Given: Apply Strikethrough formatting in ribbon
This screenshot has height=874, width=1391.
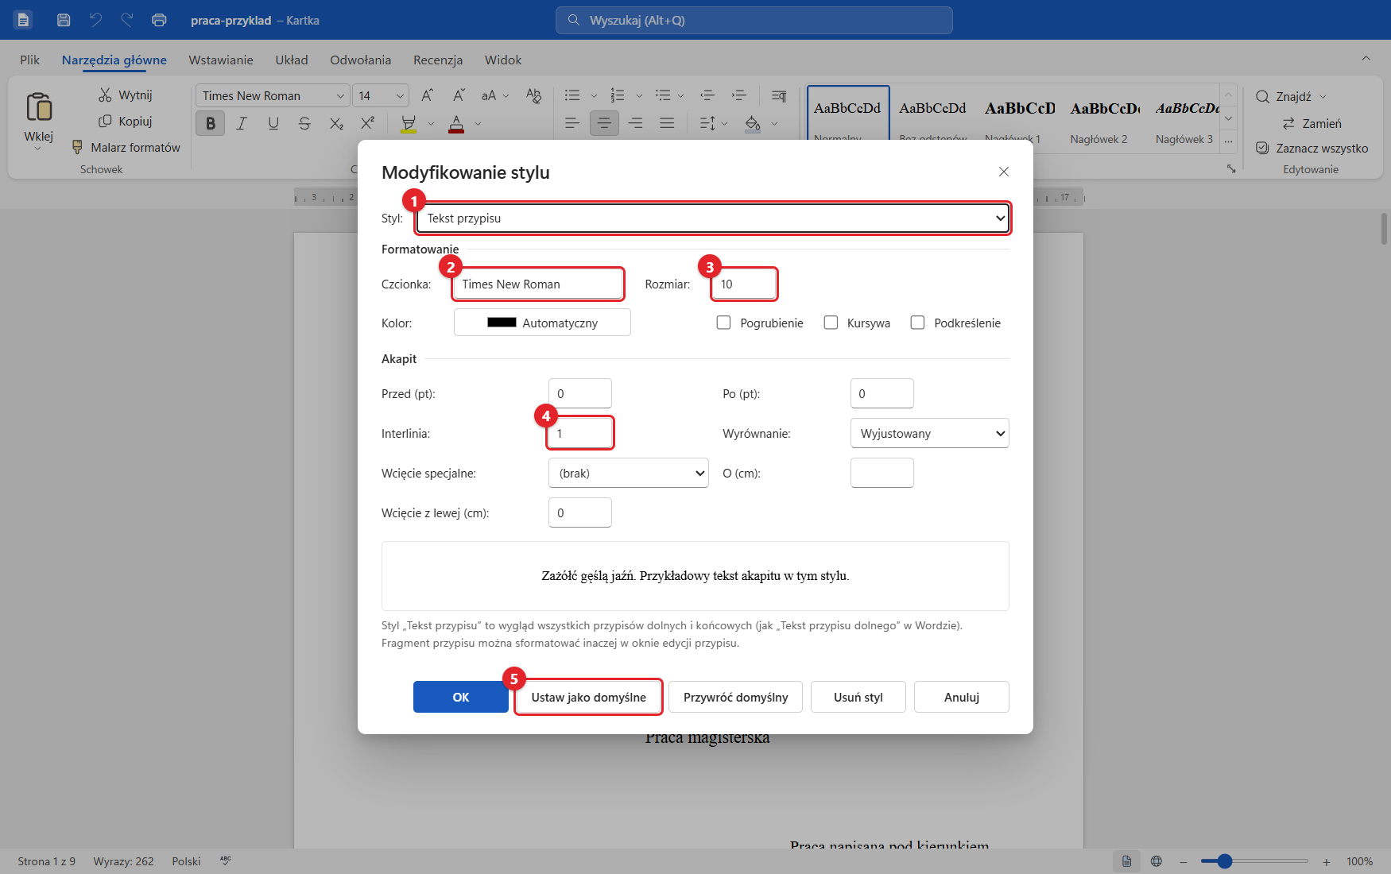Looking at the screenshot, I should pos(304,123).
